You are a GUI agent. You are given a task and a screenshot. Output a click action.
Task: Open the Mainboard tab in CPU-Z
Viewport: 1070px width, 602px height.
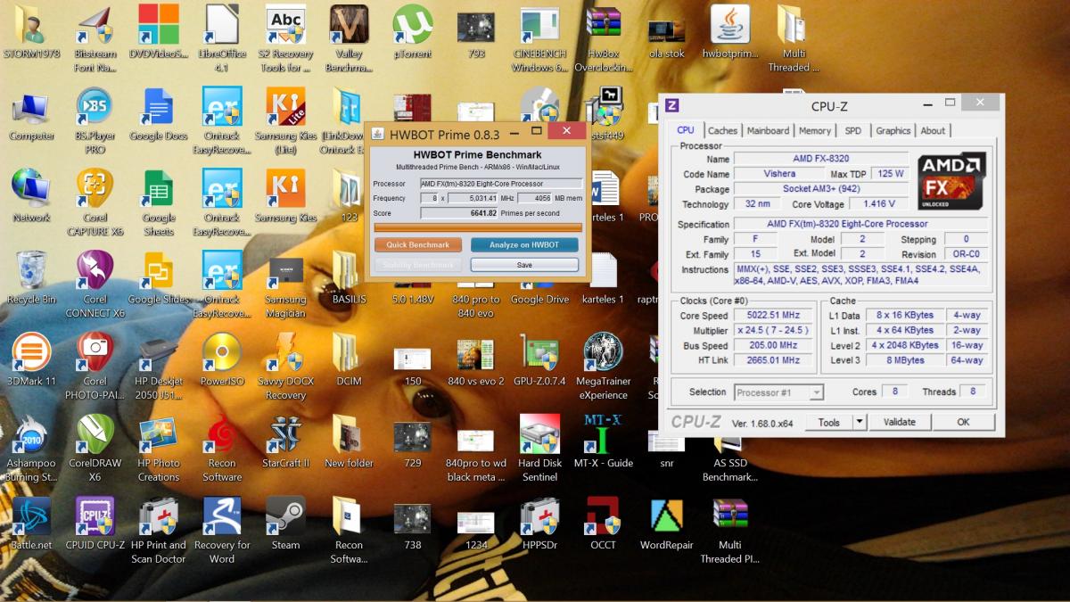point(768,130)
